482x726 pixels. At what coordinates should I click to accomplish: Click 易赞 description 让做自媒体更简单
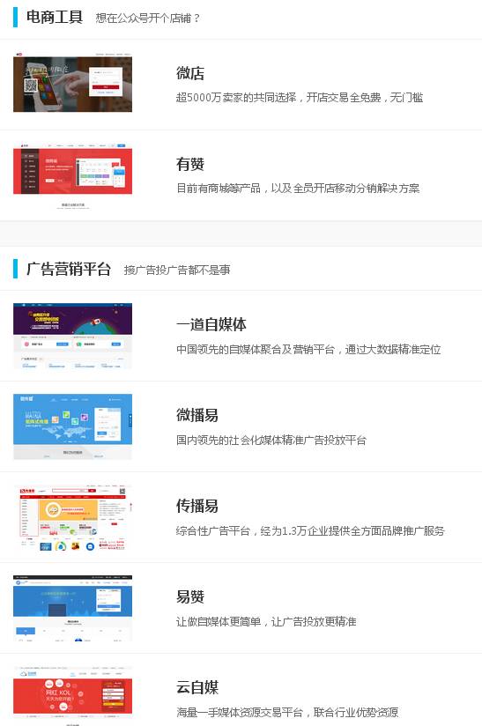pyautogui.click(x=266, y=621)
